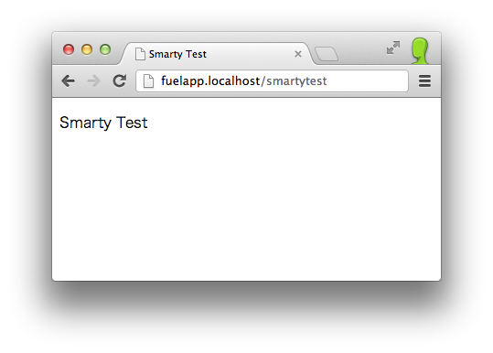Focus the address bar's empty right portion
The image size is (493, 353).
[x=366, y=81]
